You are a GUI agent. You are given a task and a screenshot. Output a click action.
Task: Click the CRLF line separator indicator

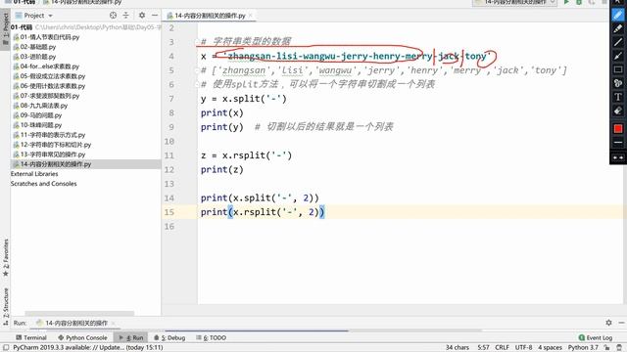[502, 348]
